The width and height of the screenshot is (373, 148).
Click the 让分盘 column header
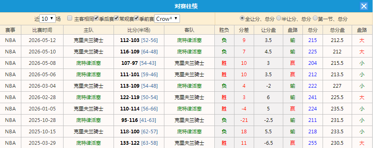click(x=268, y=30)
